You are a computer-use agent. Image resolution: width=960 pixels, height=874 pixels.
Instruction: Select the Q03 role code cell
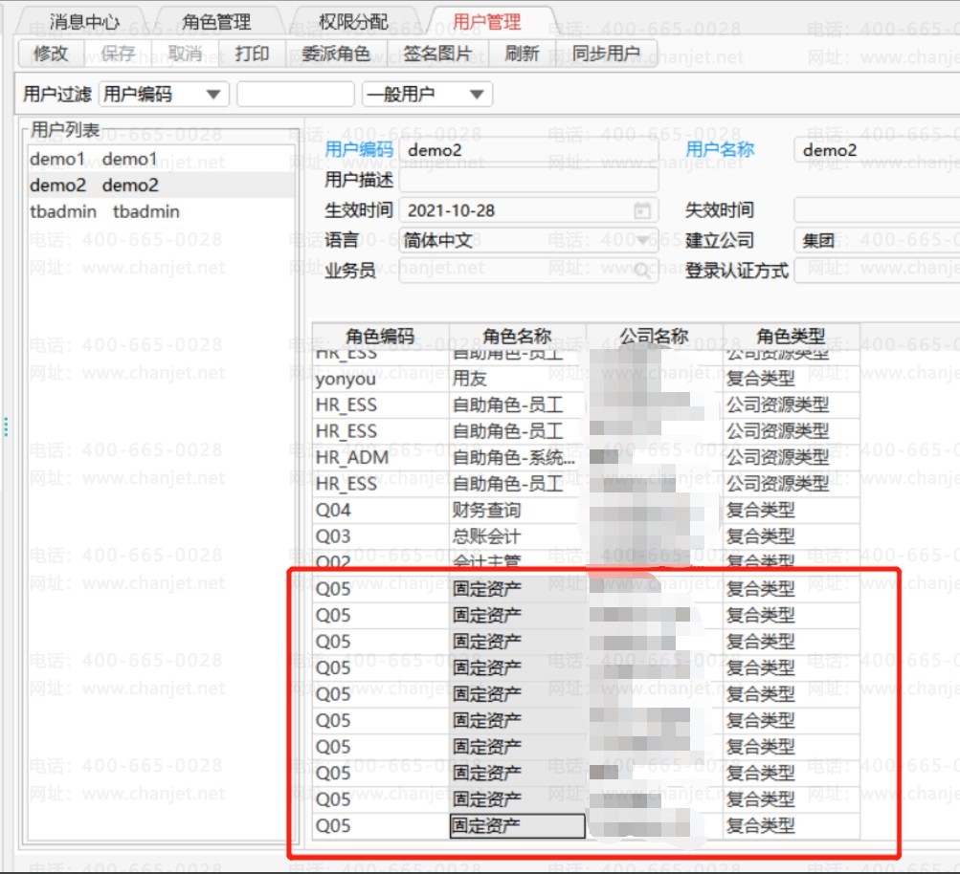(x=380, y=536)
